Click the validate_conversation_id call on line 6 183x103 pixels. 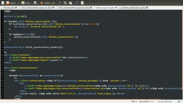pos(49,24)
